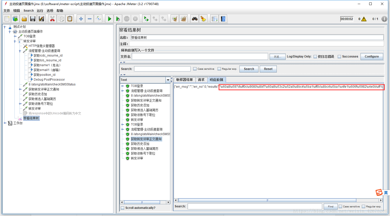Open the Text renderer dropdown

[168, 80]
